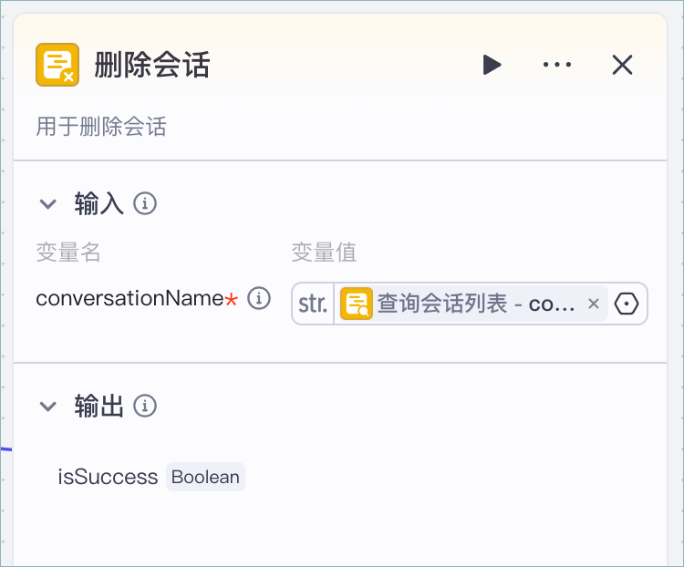
Task: Select the isSuccess output variable
Action: 108,477
